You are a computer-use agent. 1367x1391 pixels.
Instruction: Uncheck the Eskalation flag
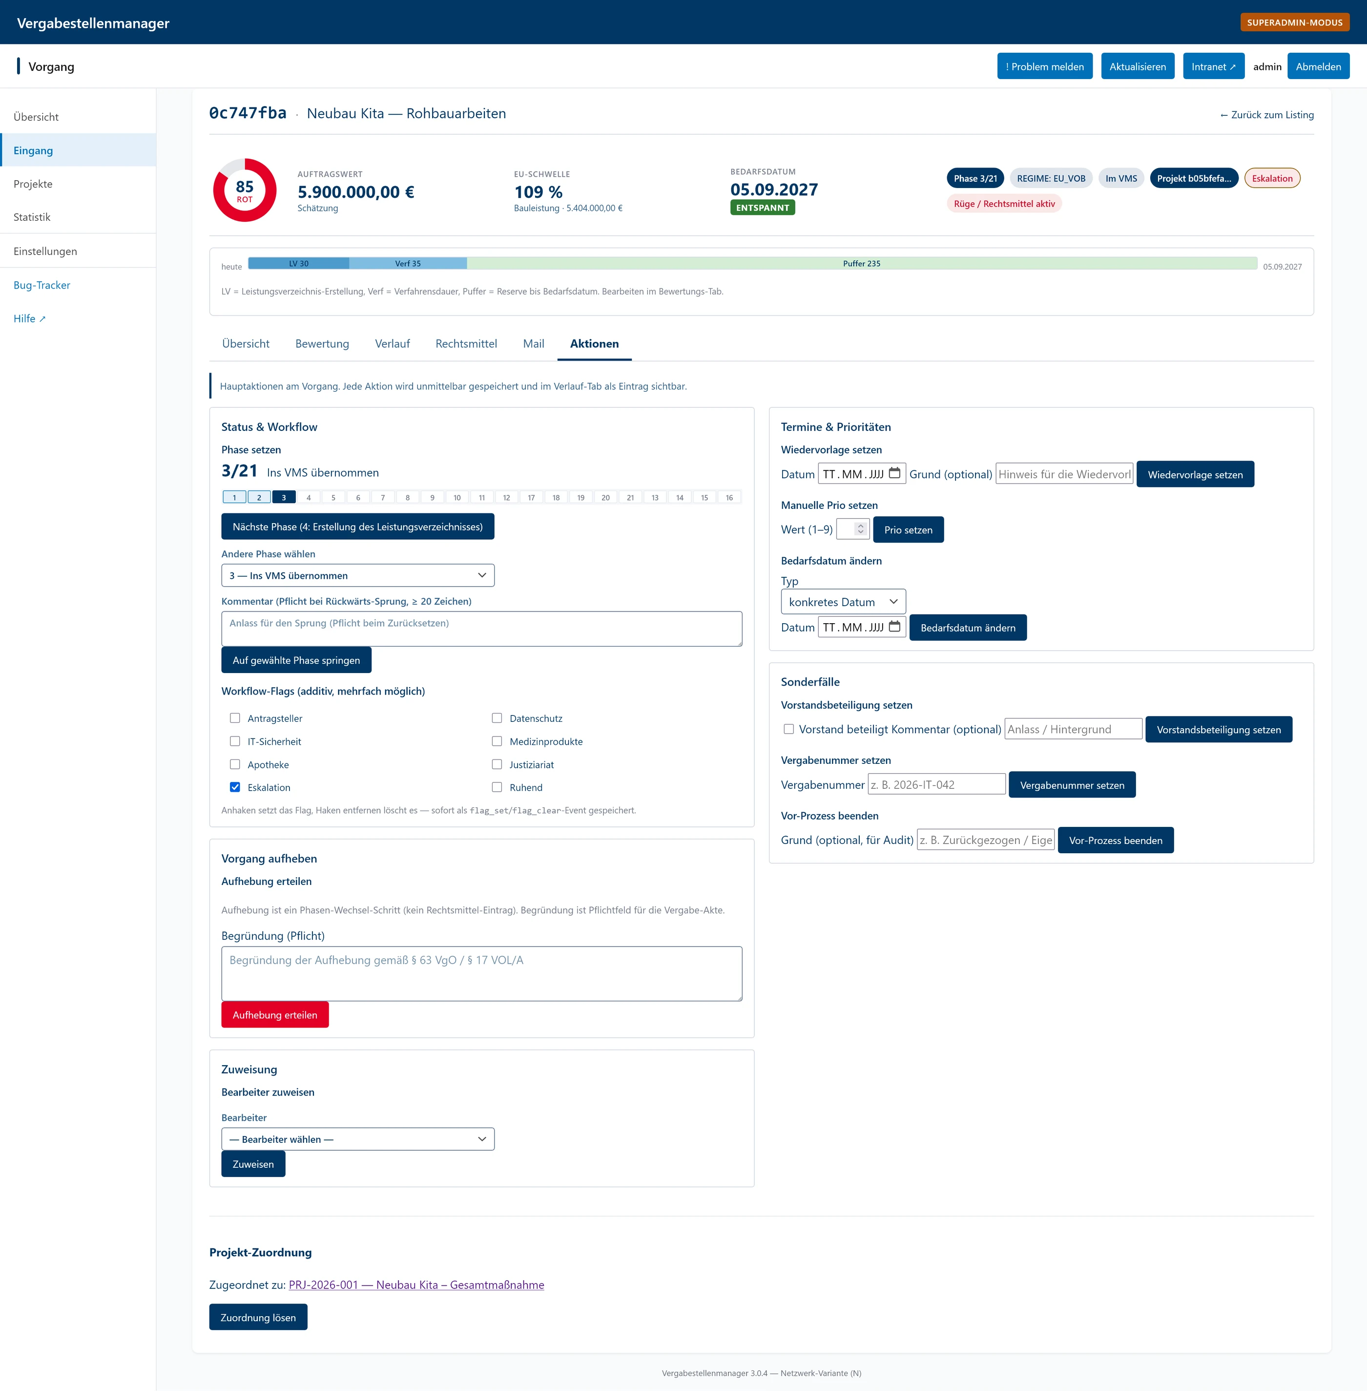235,787
